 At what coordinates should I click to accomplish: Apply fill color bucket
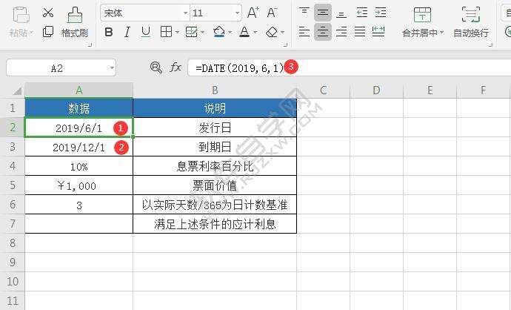(x=219, y=32)
